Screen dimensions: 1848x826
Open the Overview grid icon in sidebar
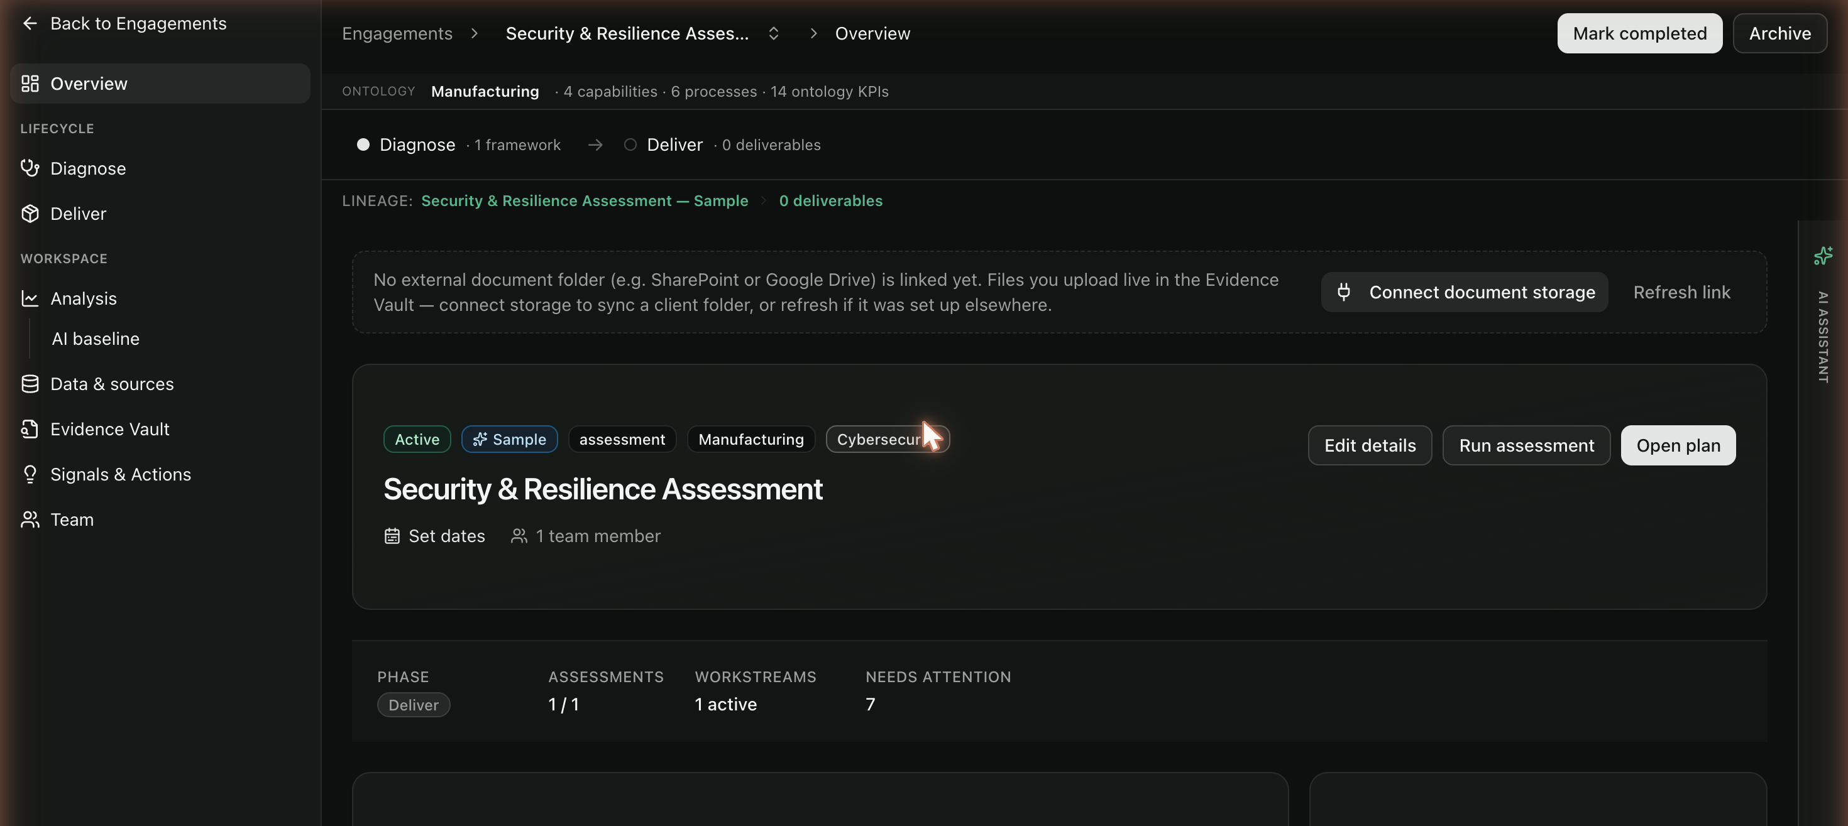tap(30, 83)
